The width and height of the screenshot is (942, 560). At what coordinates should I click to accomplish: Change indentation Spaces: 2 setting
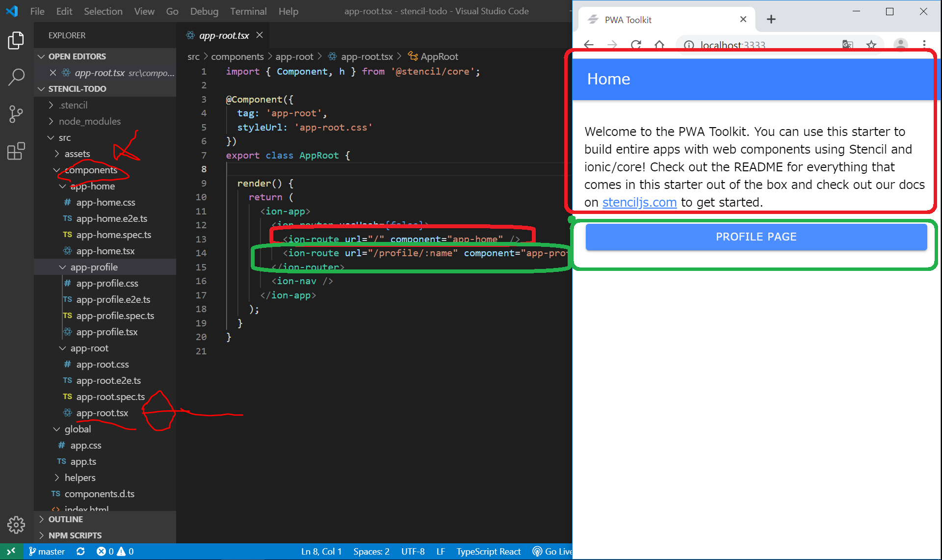click(x=371, y=552)
